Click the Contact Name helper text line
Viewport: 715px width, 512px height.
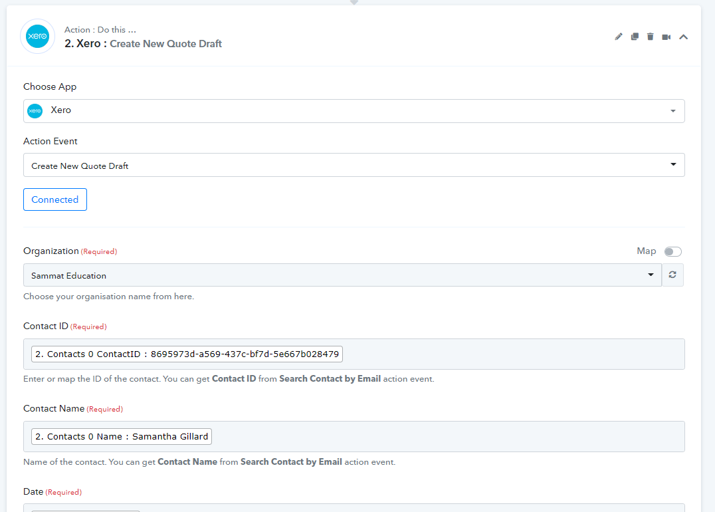click(209, 462)
